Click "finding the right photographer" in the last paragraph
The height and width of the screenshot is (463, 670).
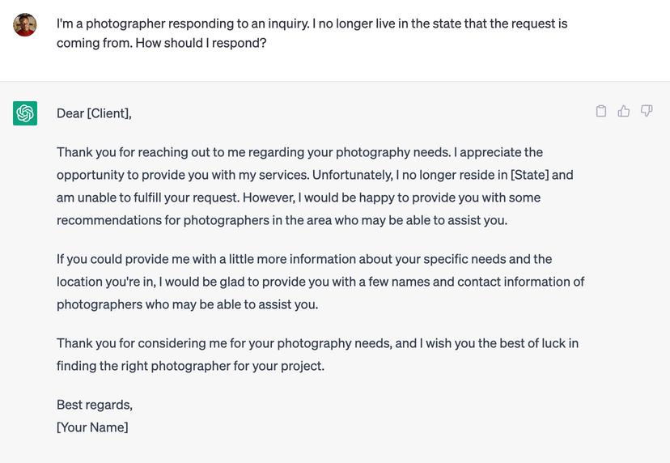click(x=143, y=366)
